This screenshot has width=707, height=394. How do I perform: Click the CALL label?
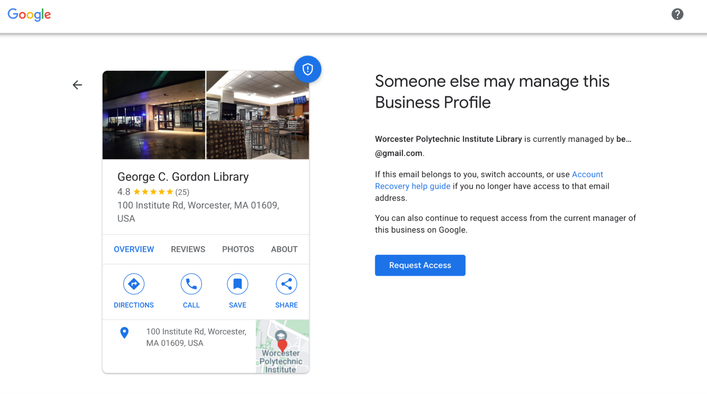point(191,305)
